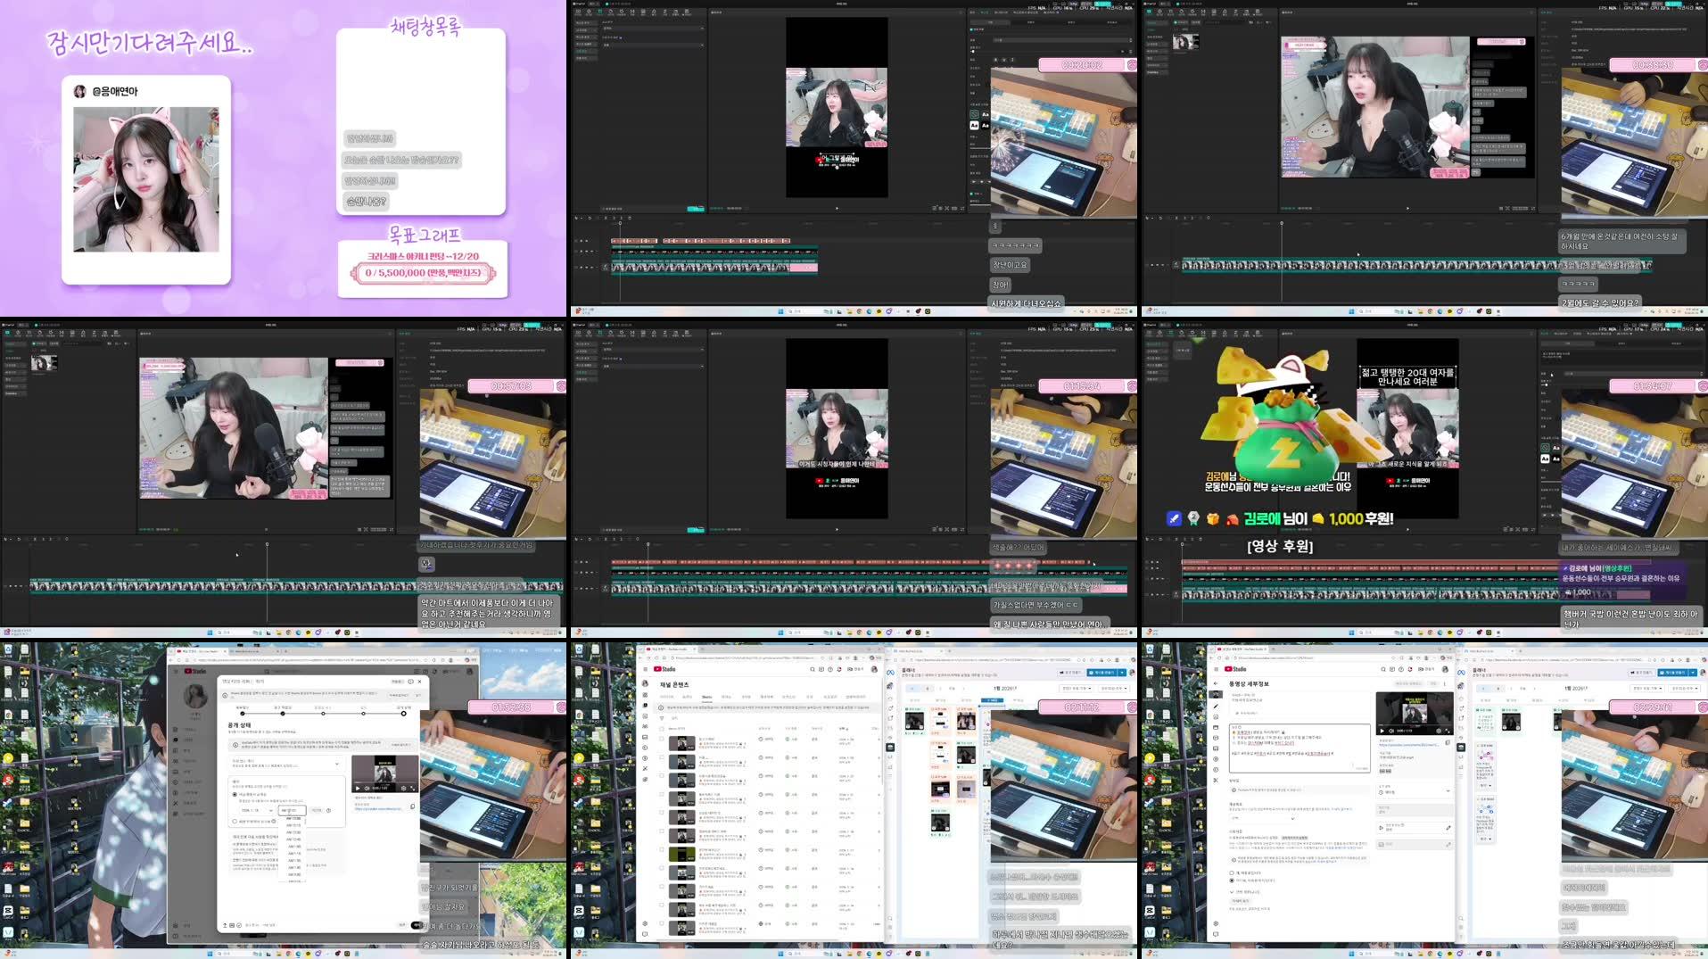This screenshot has height=959, width=1708.
Task: Select the Aa text style preset in CapCut
Action: pos(985,114)
